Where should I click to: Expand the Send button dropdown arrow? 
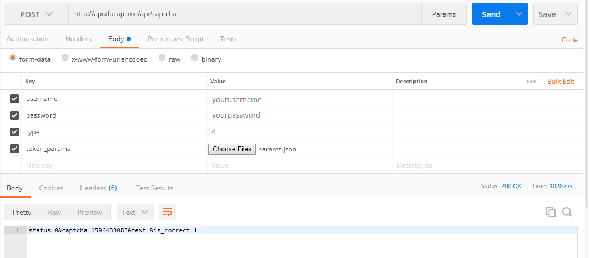click(519, 14)
